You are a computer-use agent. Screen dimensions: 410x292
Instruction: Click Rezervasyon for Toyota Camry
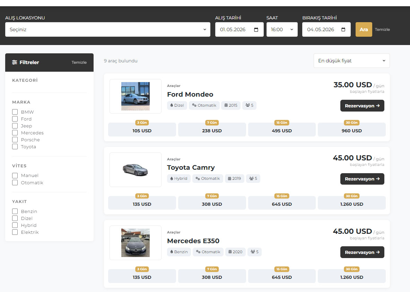pos(362,179)
